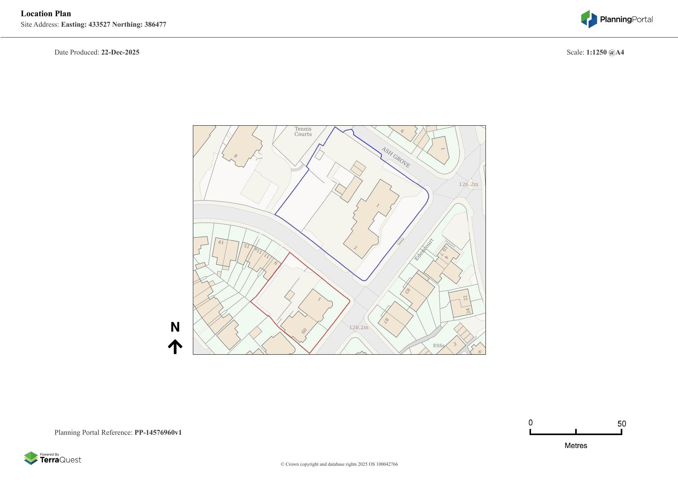Click building number 8 near tennis courts
The width and height of the screenshot is (678, 480).
point(235,156)
